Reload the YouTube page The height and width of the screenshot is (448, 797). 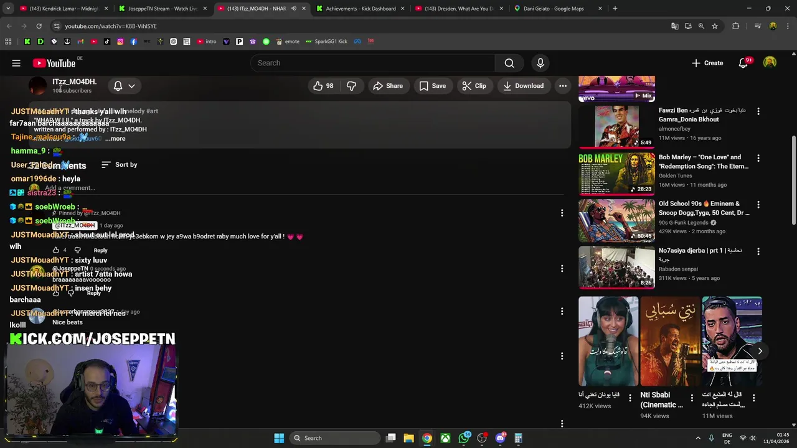point(39,26)
